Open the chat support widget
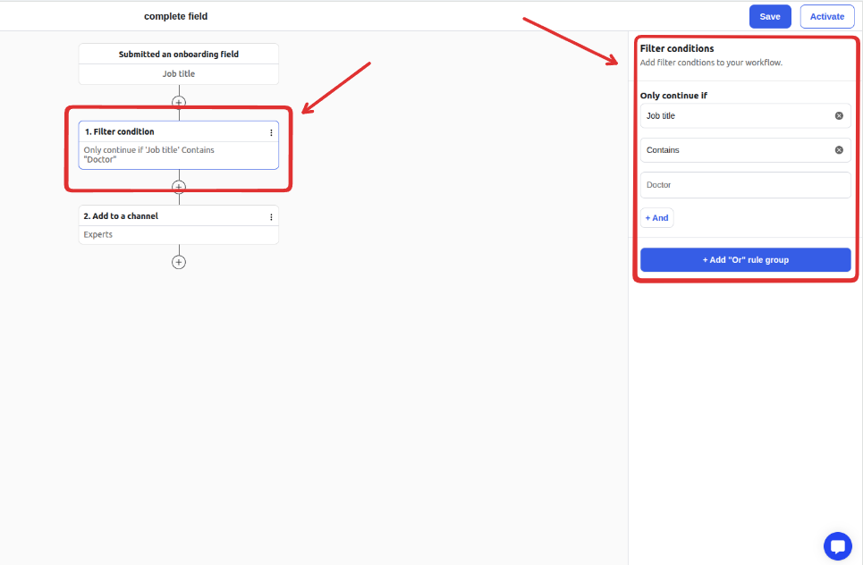 [x=837, y=546]
